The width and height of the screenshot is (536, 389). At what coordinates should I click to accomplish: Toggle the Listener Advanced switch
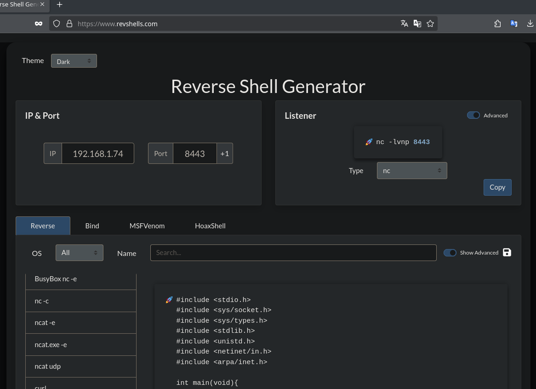pyautogui.click(x=473, y=116)
